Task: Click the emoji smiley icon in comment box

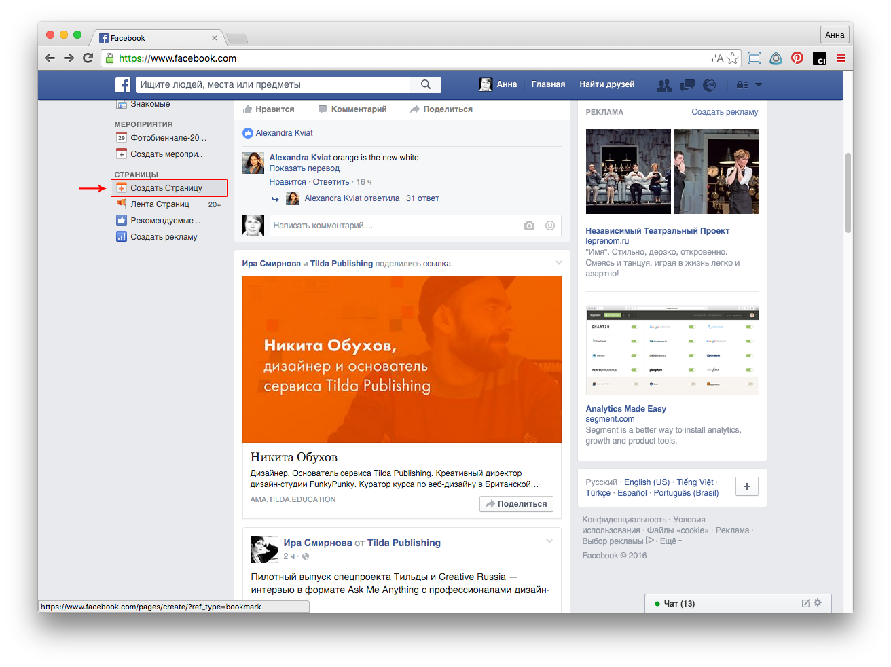Action: coord(550,226)
